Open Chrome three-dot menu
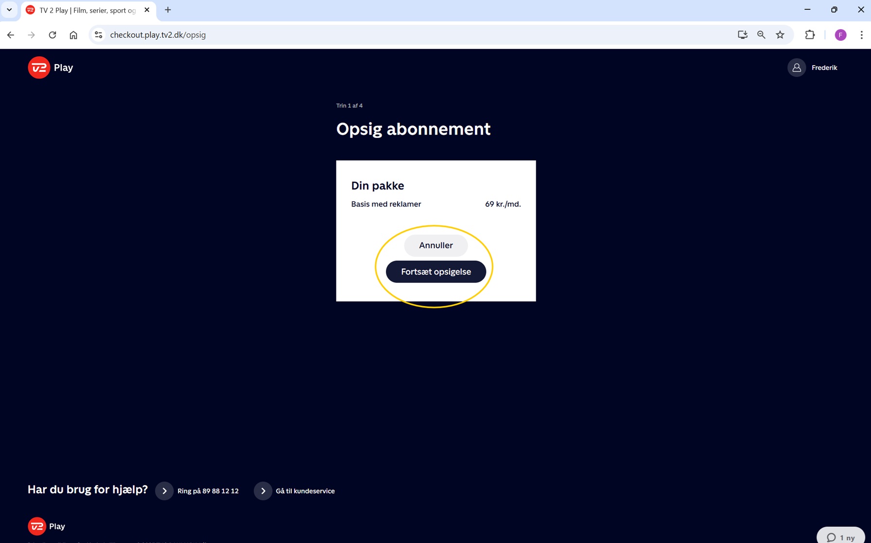 861,35
